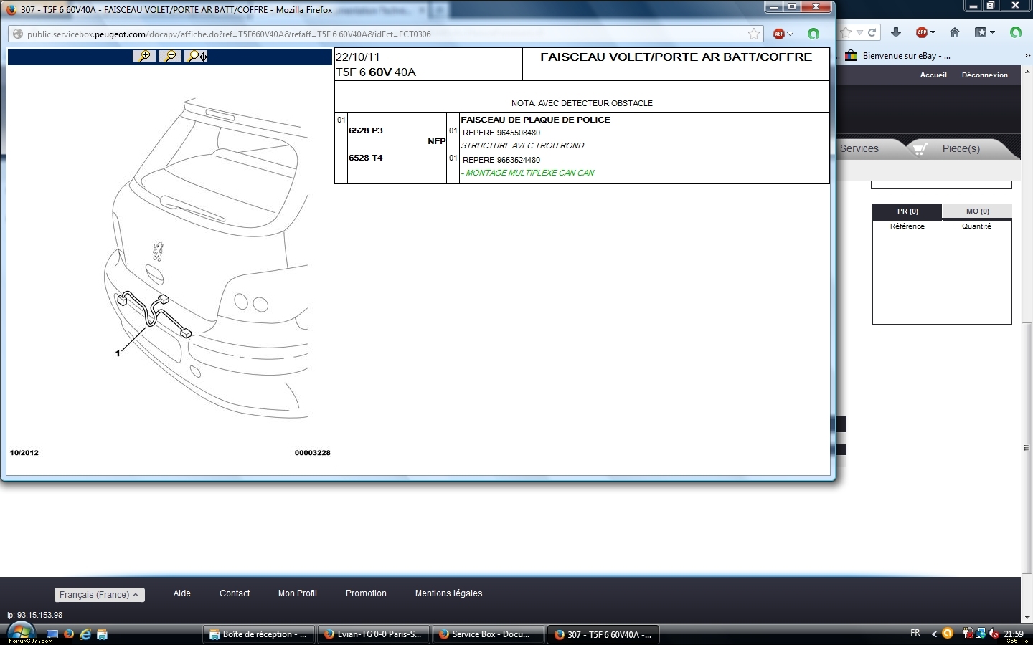The width and height of the screenshot is (1033, 645).
Task: Switch to the MO (0) tab
Action: click(x=977, y=211)
